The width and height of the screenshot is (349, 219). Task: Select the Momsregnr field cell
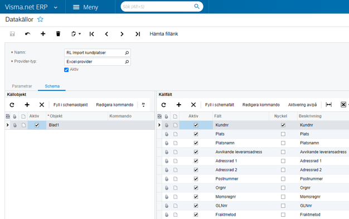(x=241, y=197)
